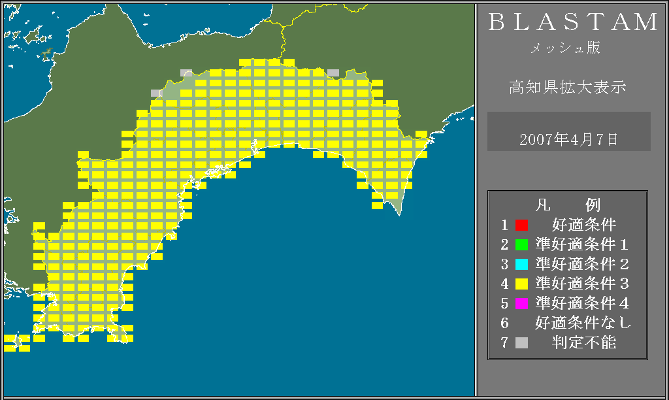
Task: Click the gray 判定不能 legend swatch
Action: 521,342
